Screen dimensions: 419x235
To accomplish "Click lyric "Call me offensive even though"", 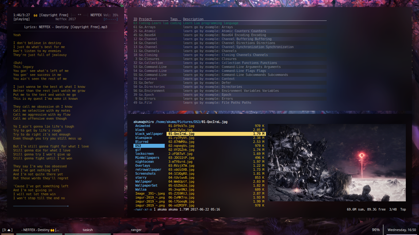I will (40, 118).
